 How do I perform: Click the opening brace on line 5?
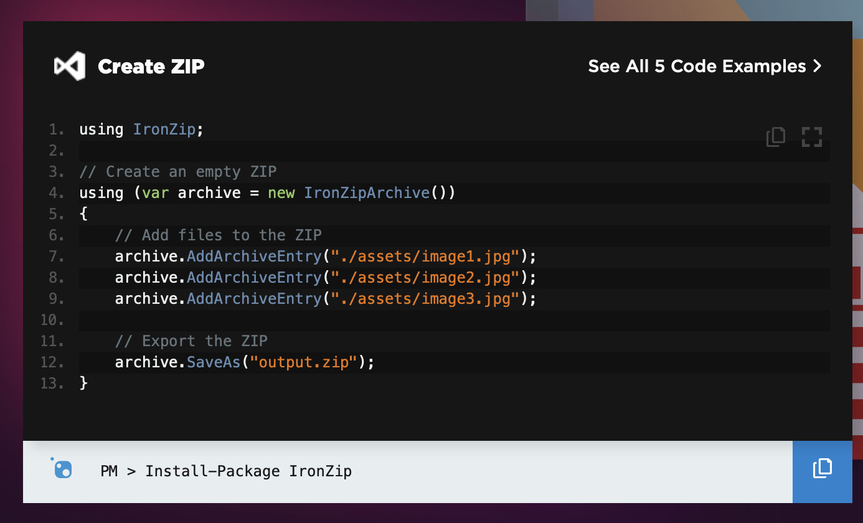83,214
